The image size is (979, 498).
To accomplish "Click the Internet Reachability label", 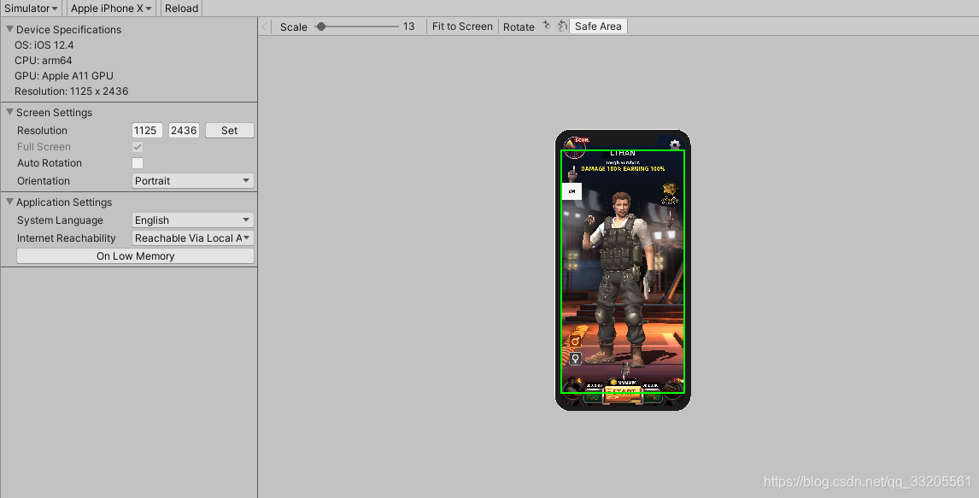I will (x=66, y=238).
